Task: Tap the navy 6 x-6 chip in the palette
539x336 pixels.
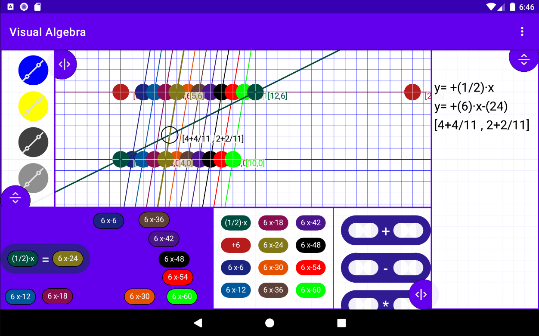Action: (236, 268)
